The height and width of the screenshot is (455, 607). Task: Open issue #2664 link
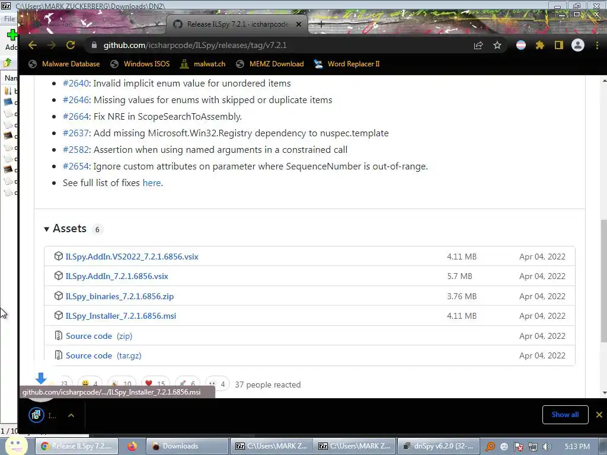click(x=76, y=117)
